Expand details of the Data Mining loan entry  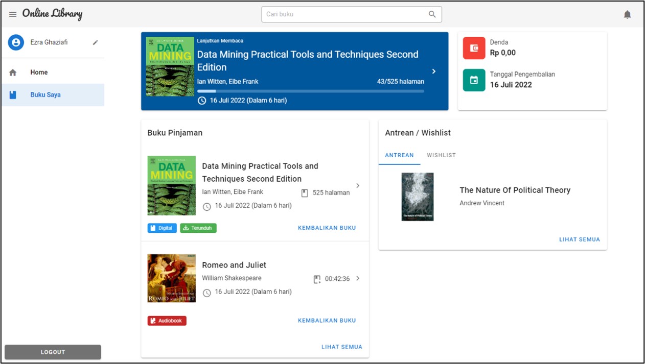click(x=358, y=185)
